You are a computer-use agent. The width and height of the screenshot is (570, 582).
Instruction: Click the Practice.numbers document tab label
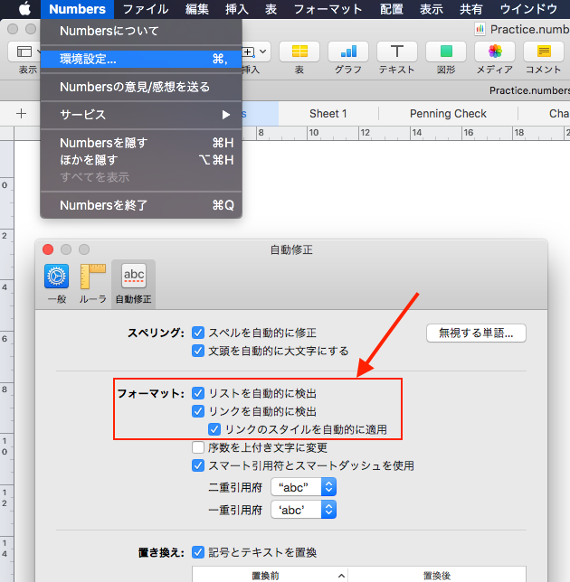(529, 90)
